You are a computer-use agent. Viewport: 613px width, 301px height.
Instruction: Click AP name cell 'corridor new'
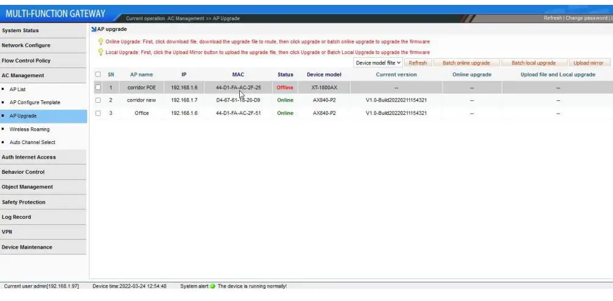click(x=141, y=100)
